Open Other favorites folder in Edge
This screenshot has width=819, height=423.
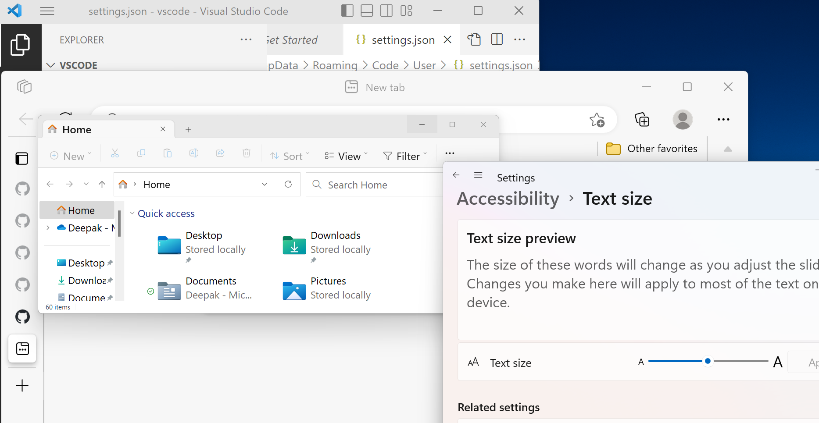click(x=652, y=149)
